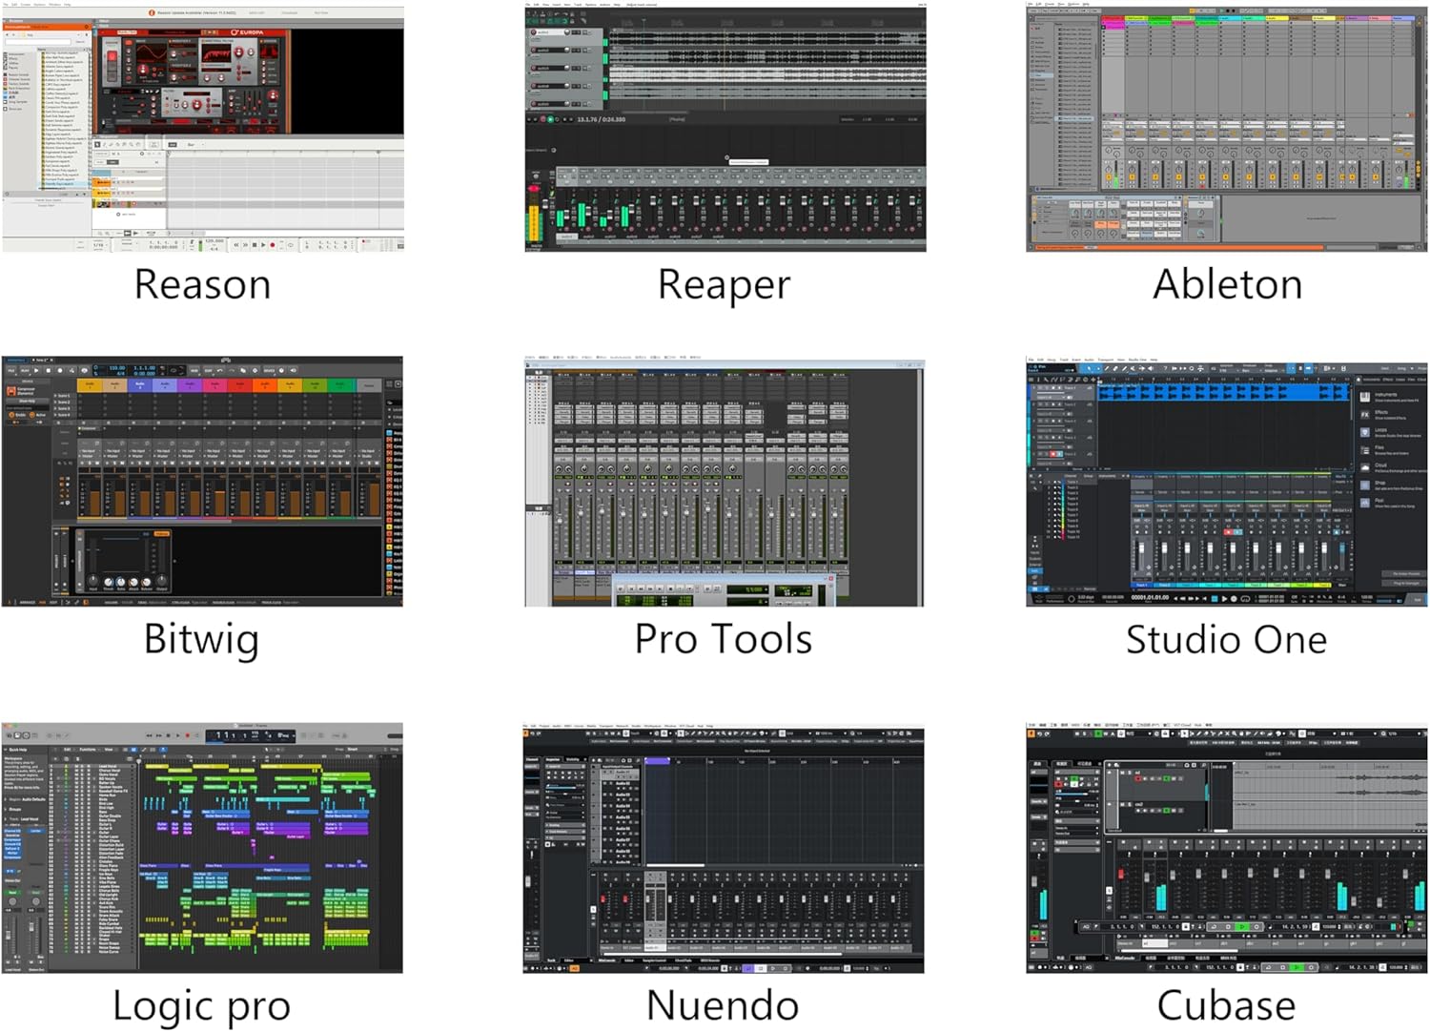The height and width of the screenshot is (1032, 1430).
Task: Mute the Lead Vocal track in Logic Pro
Action: (77, 767)
